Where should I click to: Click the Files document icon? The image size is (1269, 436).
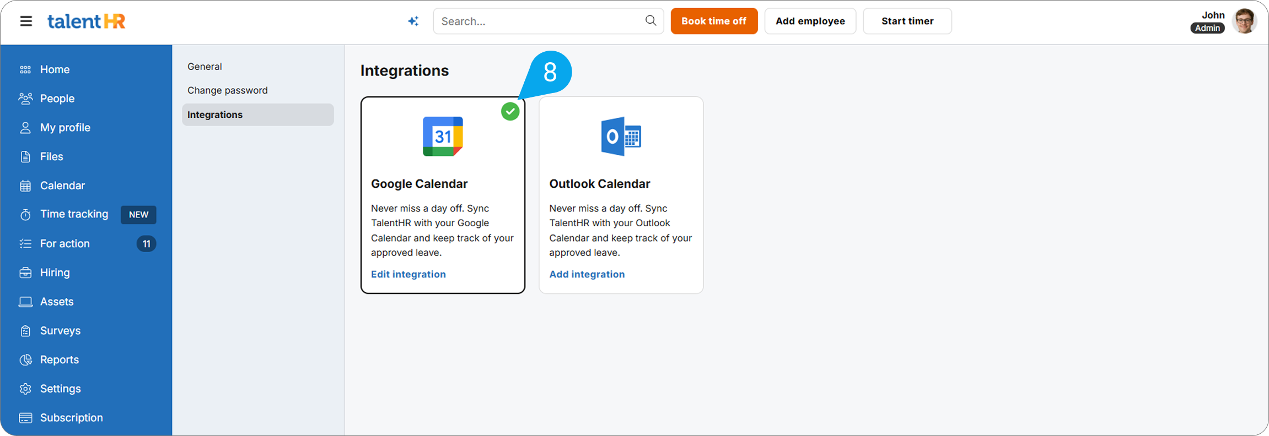(x=25, y=157)
